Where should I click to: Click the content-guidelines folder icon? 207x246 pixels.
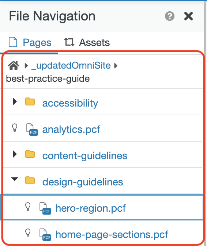coord(30,154)
